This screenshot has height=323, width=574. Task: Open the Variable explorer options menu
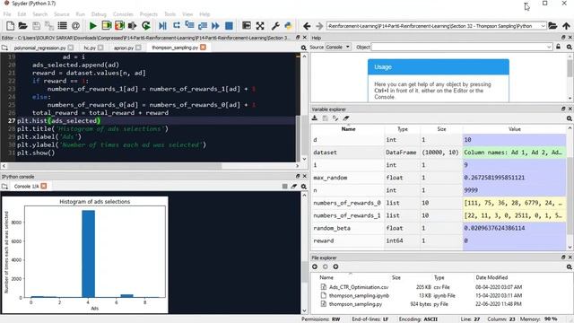tap(570, 118)
